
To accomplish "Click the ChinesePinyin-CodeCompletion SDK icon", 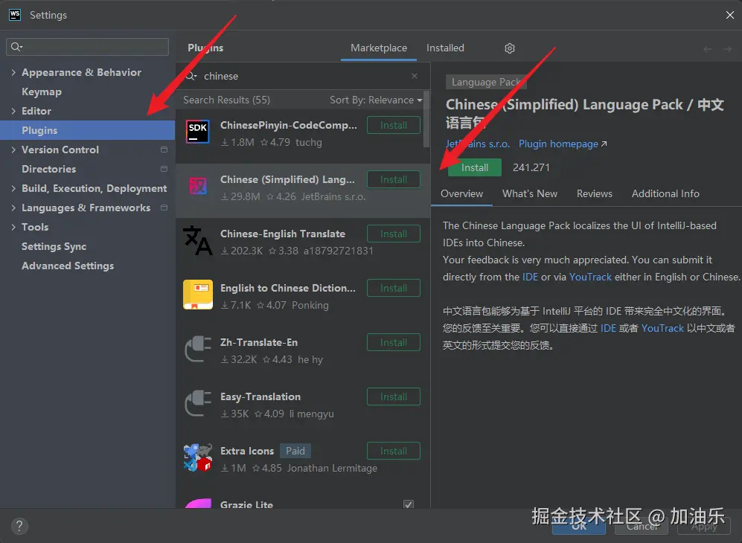I will (x=198, y=132).
